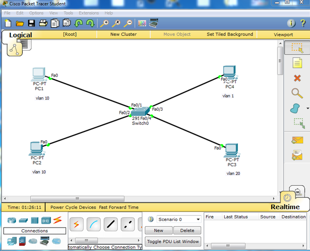
Task: Switch to Logical workspace tab
Action: (20, 35)
